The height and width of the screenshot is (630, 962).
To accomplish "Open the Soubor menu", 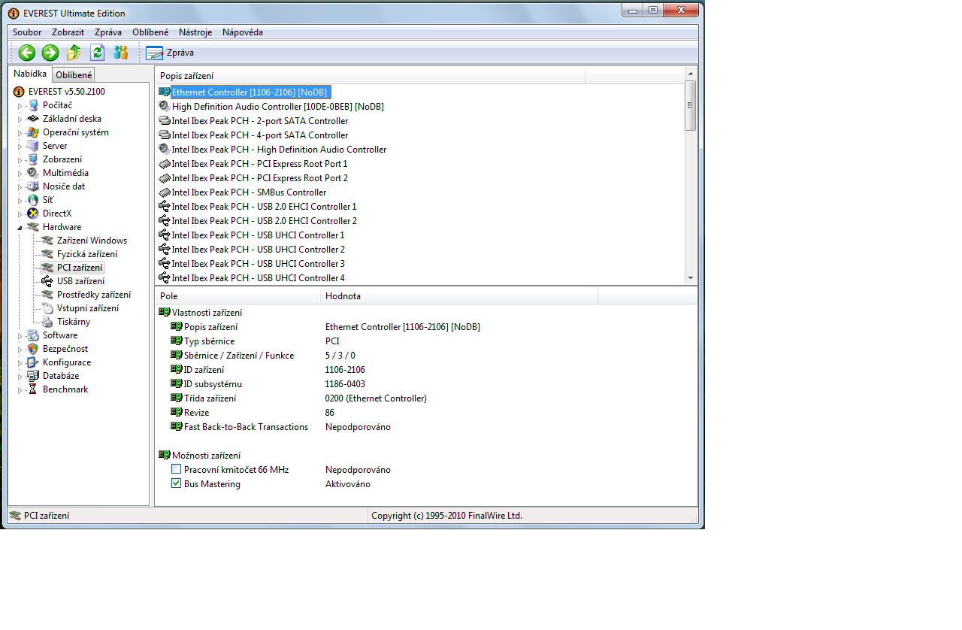I will (27, 32).
